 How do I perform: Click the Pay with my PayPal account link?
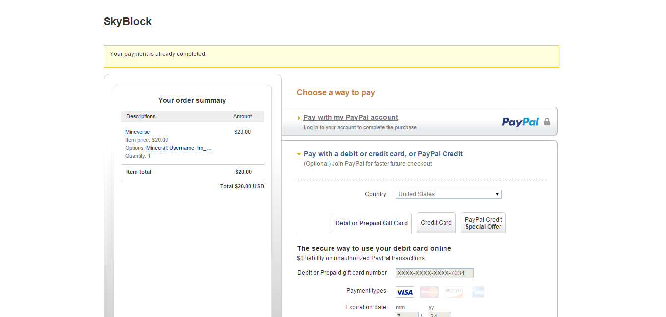pyautogui.click(x=351, y=117)
